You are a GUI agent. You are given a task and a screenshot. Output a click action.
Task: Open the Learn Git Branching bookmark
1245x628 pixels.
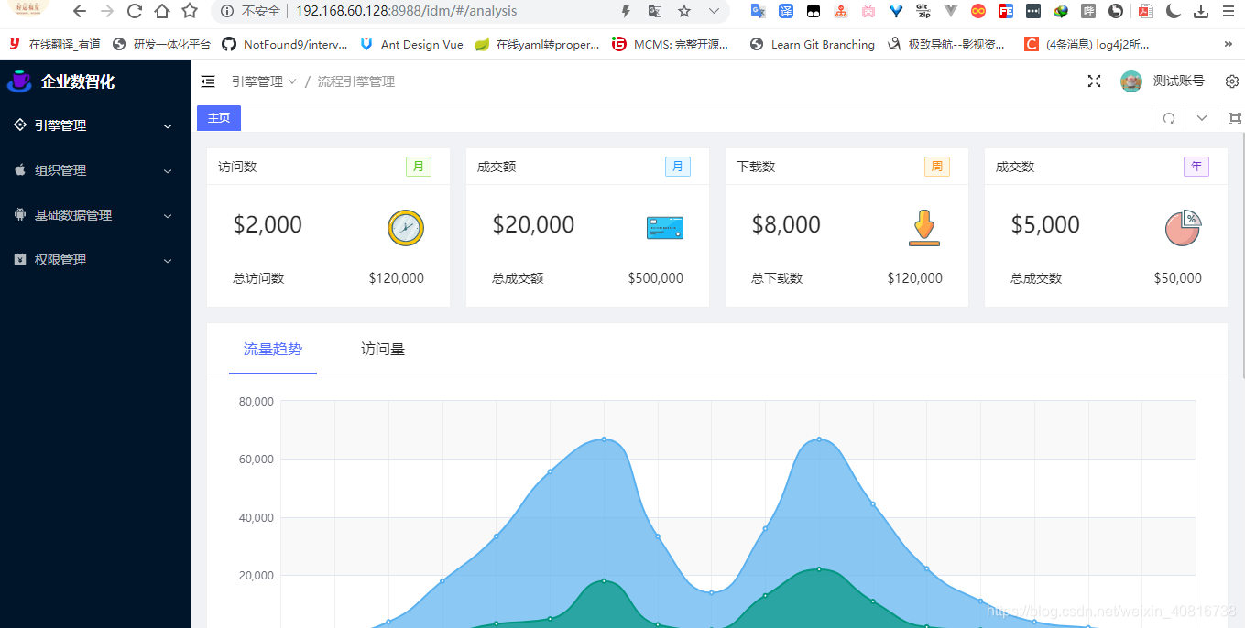point(812,44)
